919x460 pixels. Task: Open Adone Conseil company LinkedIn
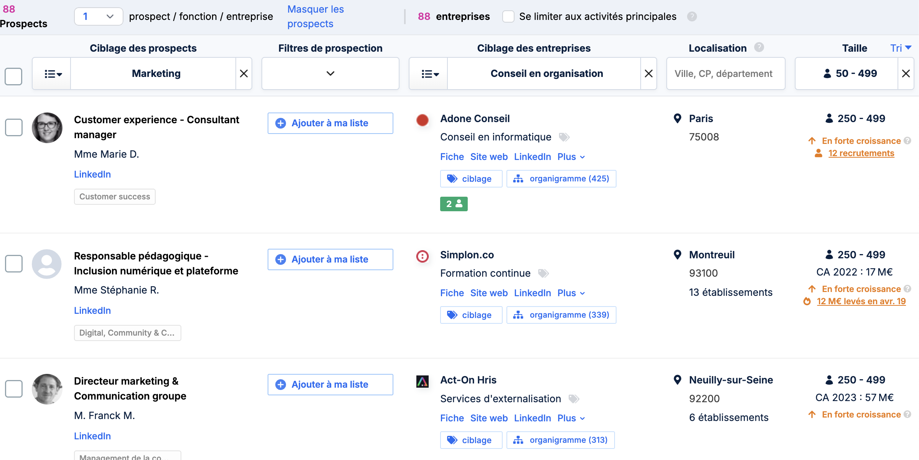coord(533,157)
